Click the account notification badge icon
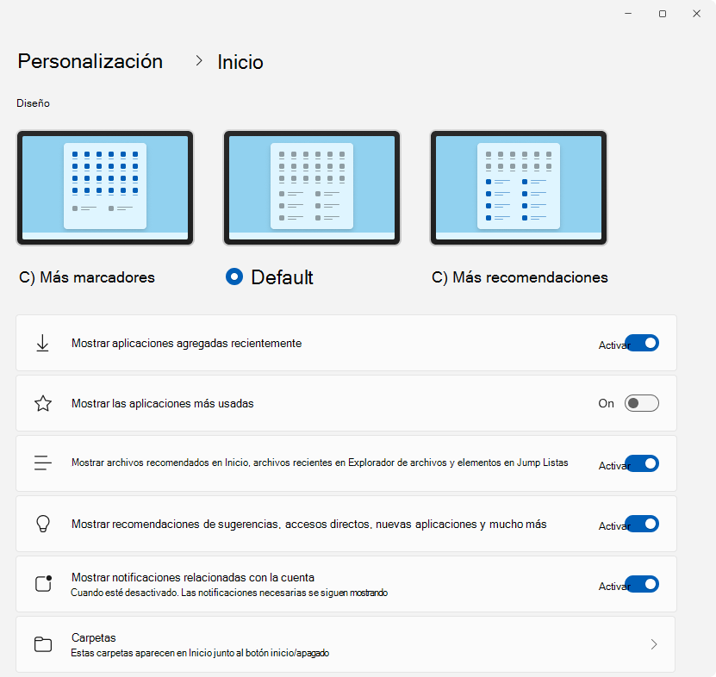Viewport: 716px width, 677px height. [43, 583]
